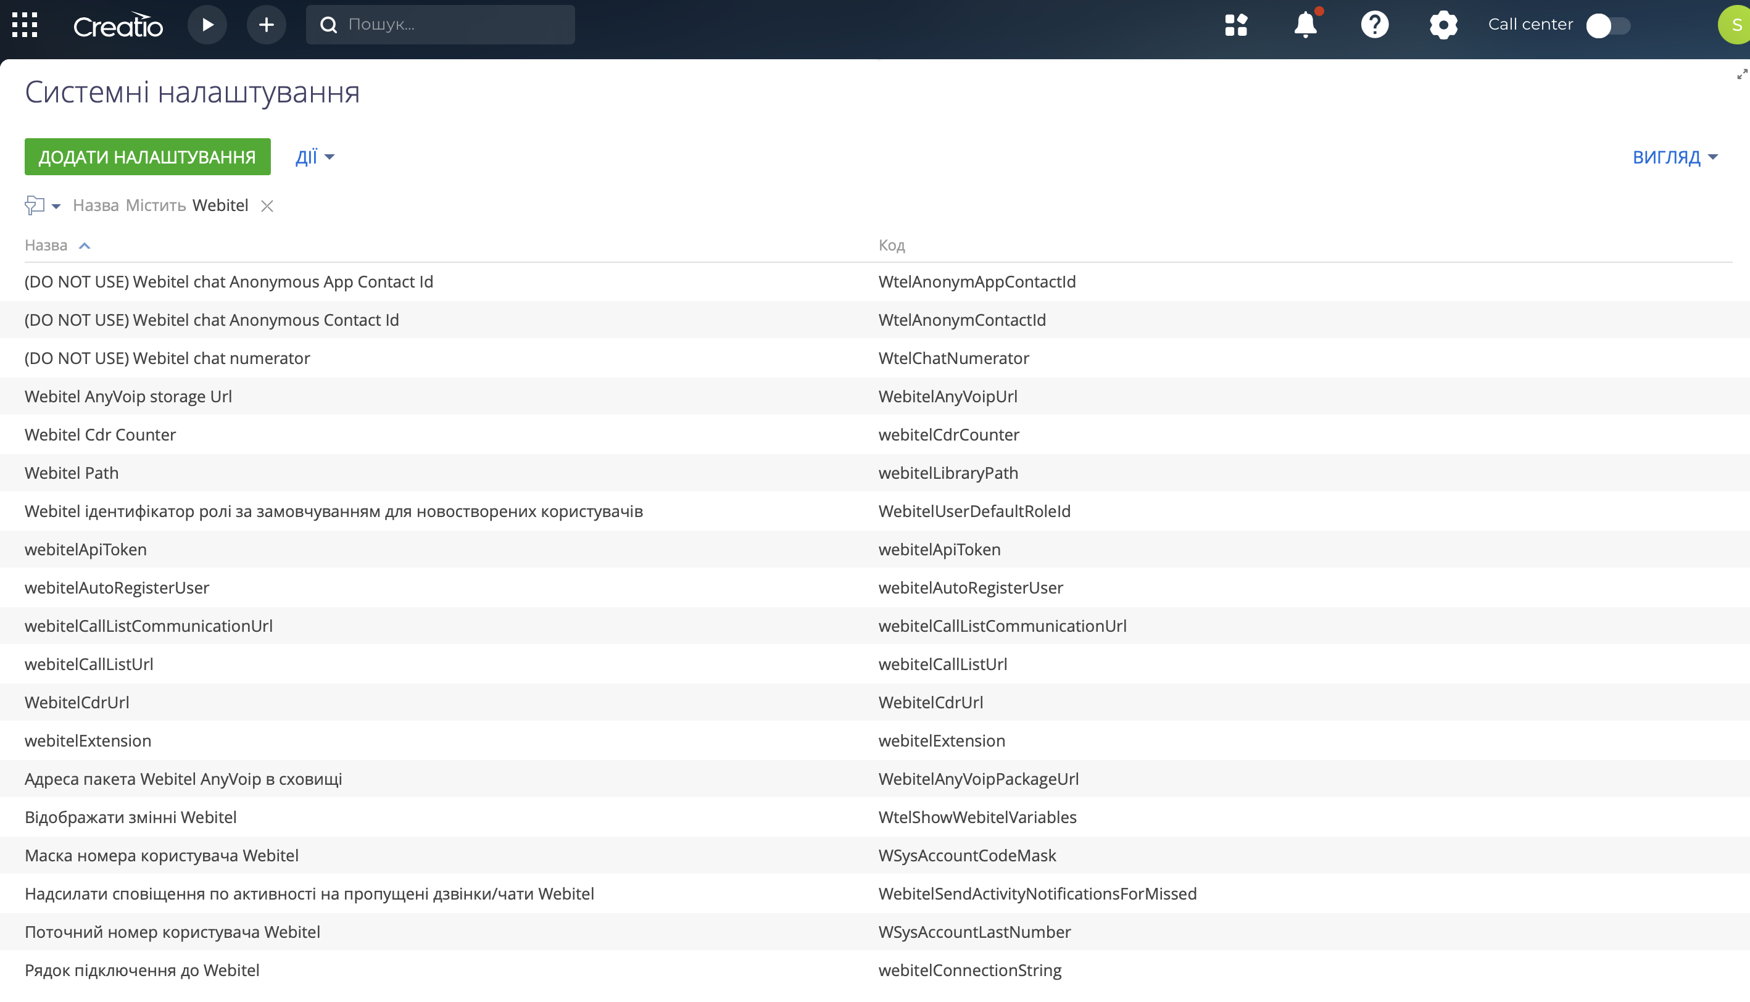Viewport: 1750px width, 1002px height.
Task: Open the help question mark
Action: (1374, 25)
